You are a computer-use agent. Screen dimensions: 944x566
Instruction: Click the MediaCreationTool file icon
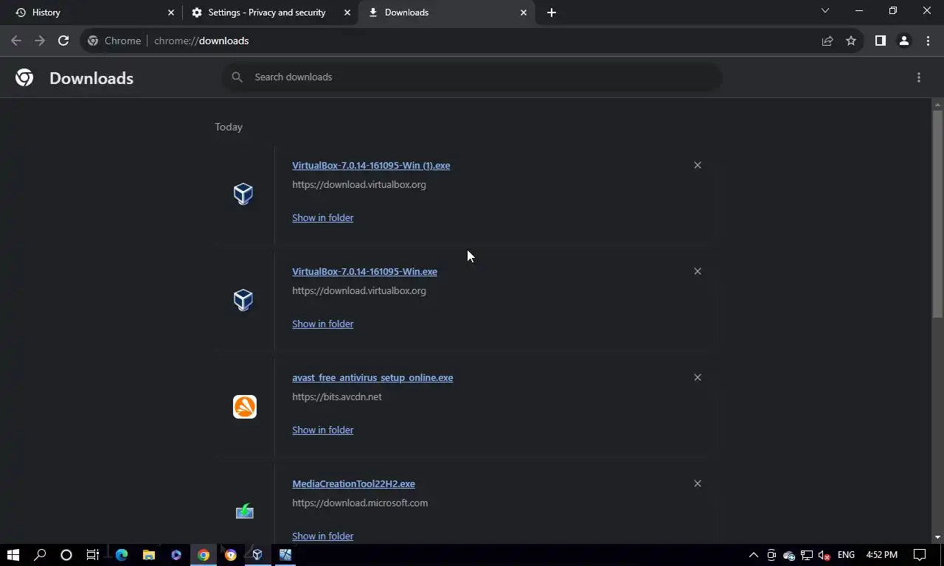(x=245, y=511)
